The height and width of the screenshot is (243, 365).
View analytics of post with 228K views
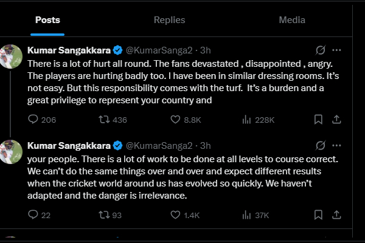(x=246, y=120)
